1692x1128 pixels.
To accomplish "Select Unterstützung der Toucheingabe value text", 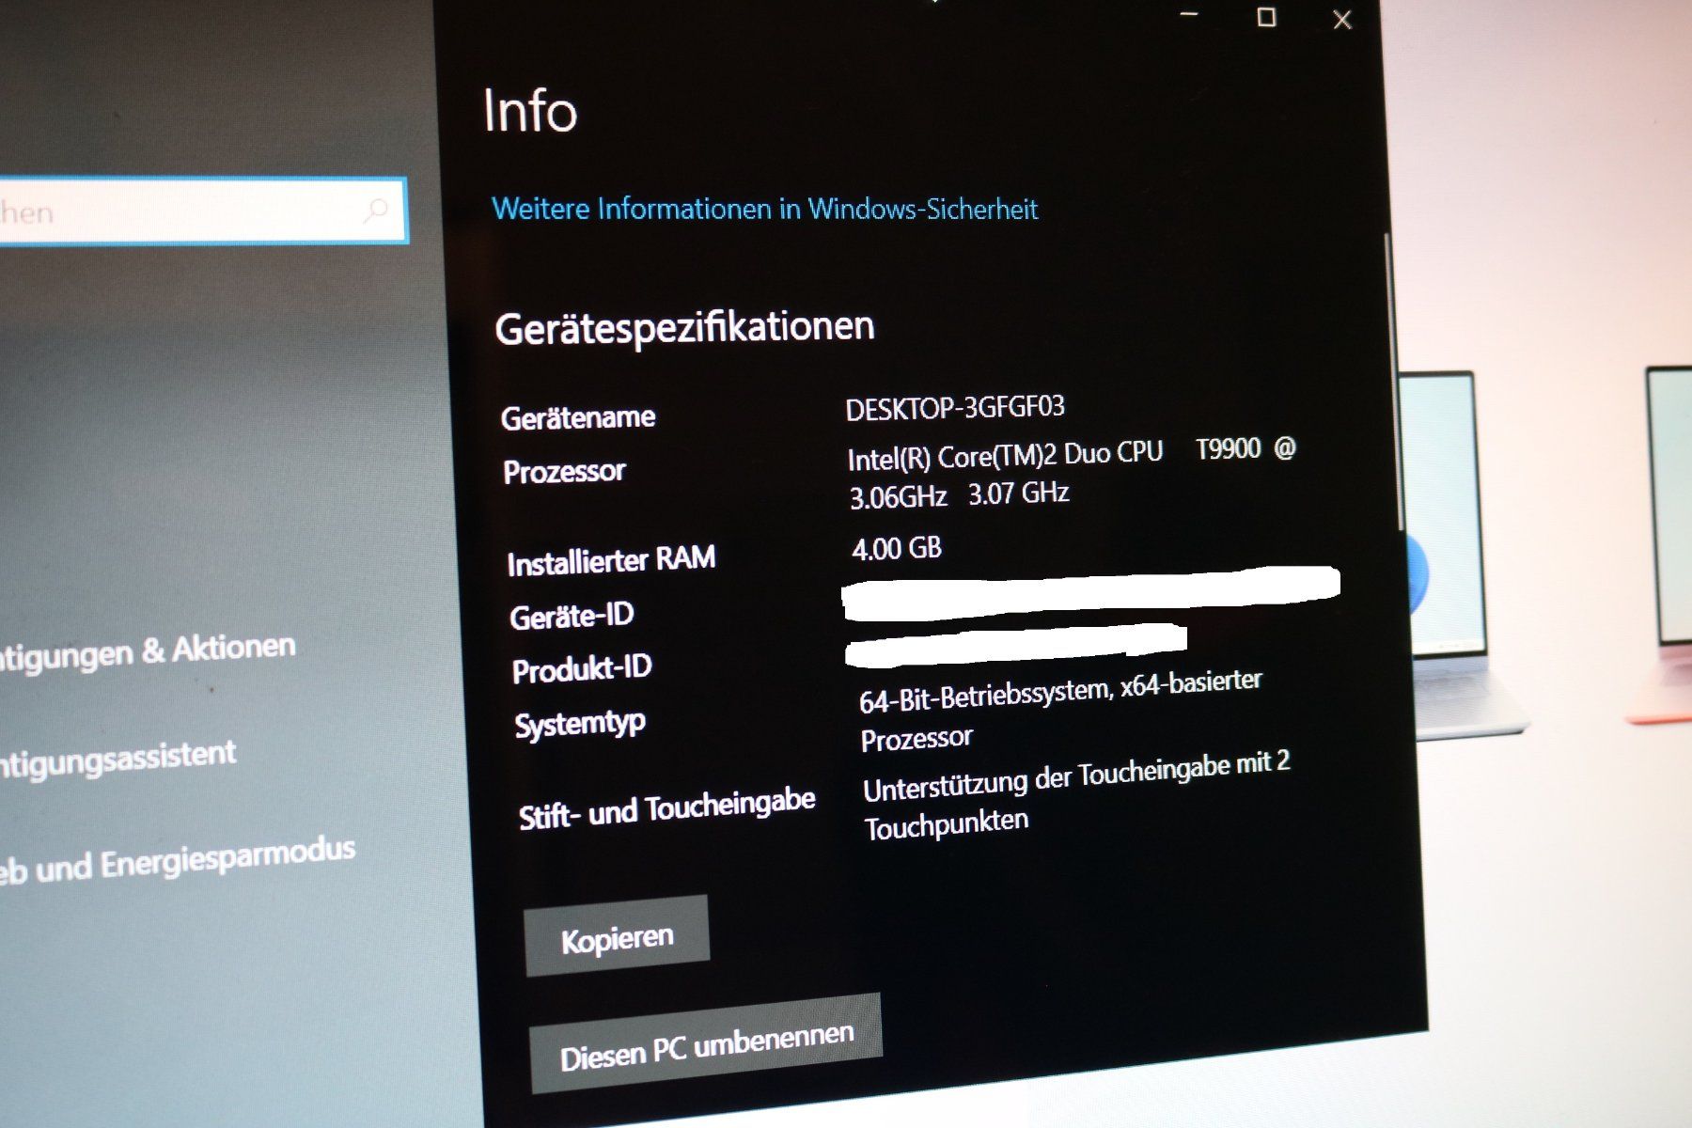I will 1076,795.
